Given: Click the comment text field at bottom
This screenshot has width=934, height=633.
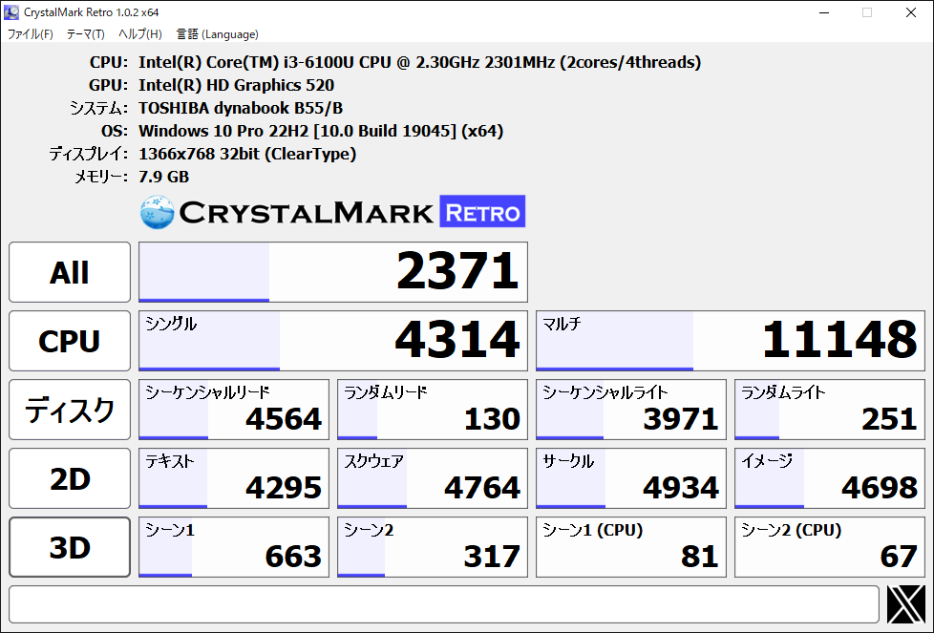Looking at the screenshot, I should [x=443, y=604].
